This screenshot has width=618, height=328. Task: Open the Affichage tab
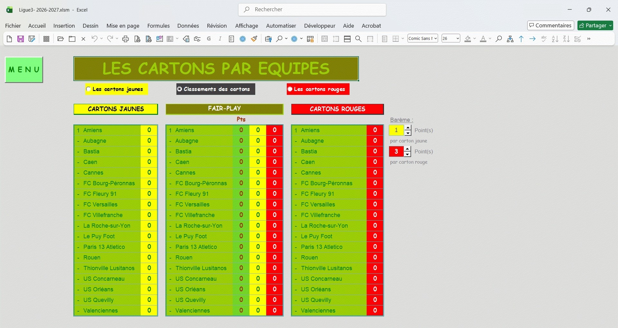[x=247, y=26]
